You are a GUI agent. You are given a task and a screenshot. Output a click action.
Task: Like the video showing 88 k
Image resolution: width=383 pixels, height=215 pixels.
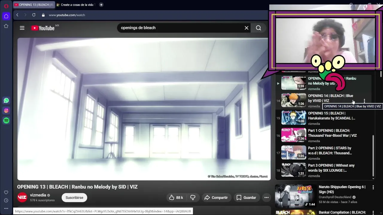[x=176, y=198]
